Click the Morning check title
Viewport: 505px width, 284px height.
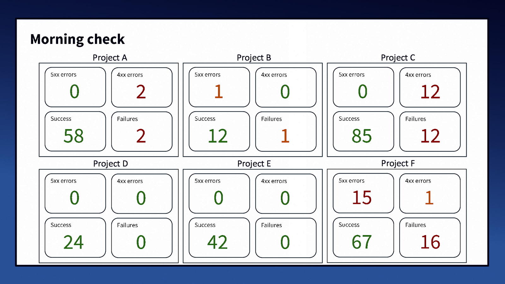pos(77,39)
